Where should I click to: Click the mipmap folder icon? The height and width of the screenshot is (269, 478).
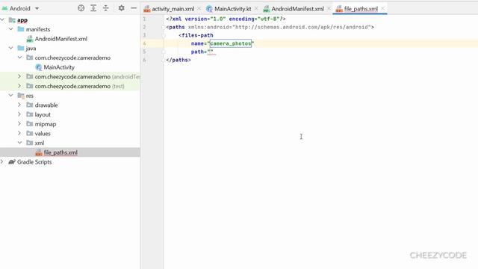(30, 124)
